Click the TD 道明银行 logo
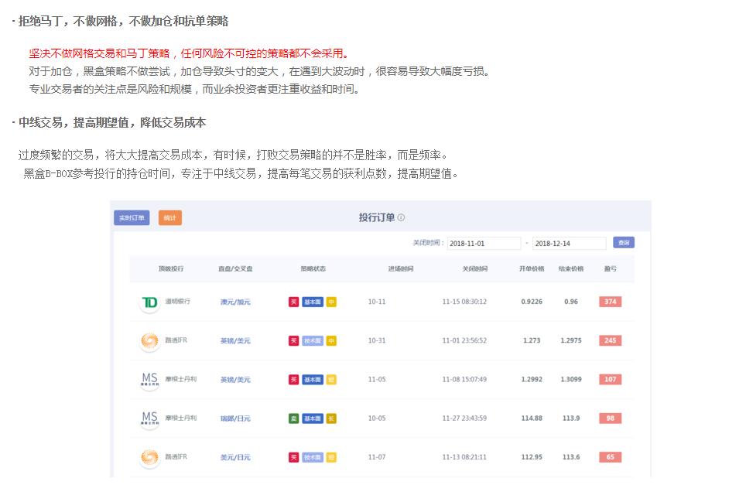Screen dimensions: 746x485 coord(149,302)
